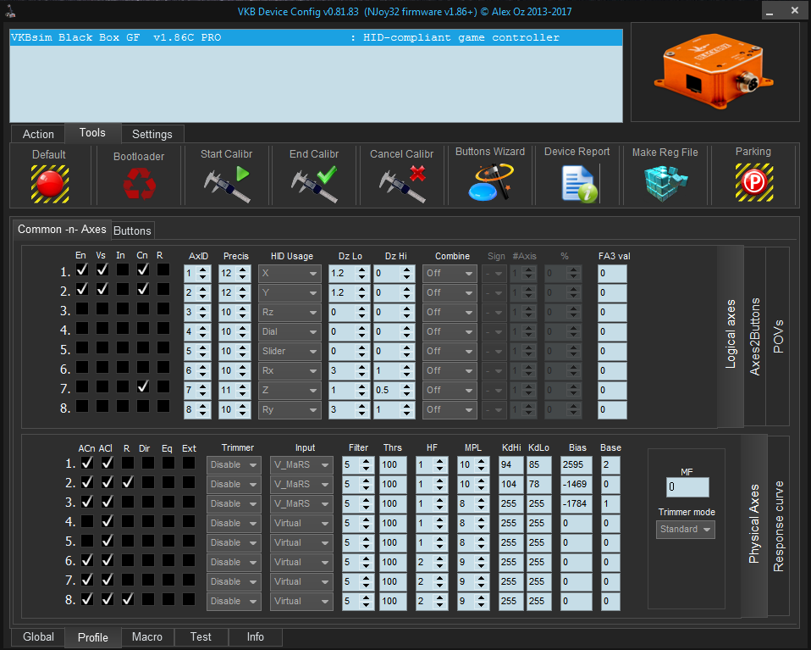This screenshot has height=650, width=811.
Task: Open the Global bottom tab
Action: (x=38, y=637)
